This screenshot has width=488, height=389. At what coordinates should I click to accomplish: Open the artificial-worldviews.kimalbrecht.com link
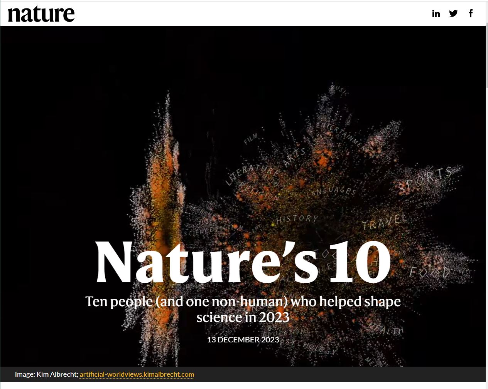click(137, 374)
